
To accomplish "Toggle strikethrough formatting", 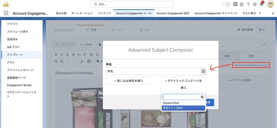I will [x=73, y=55].
